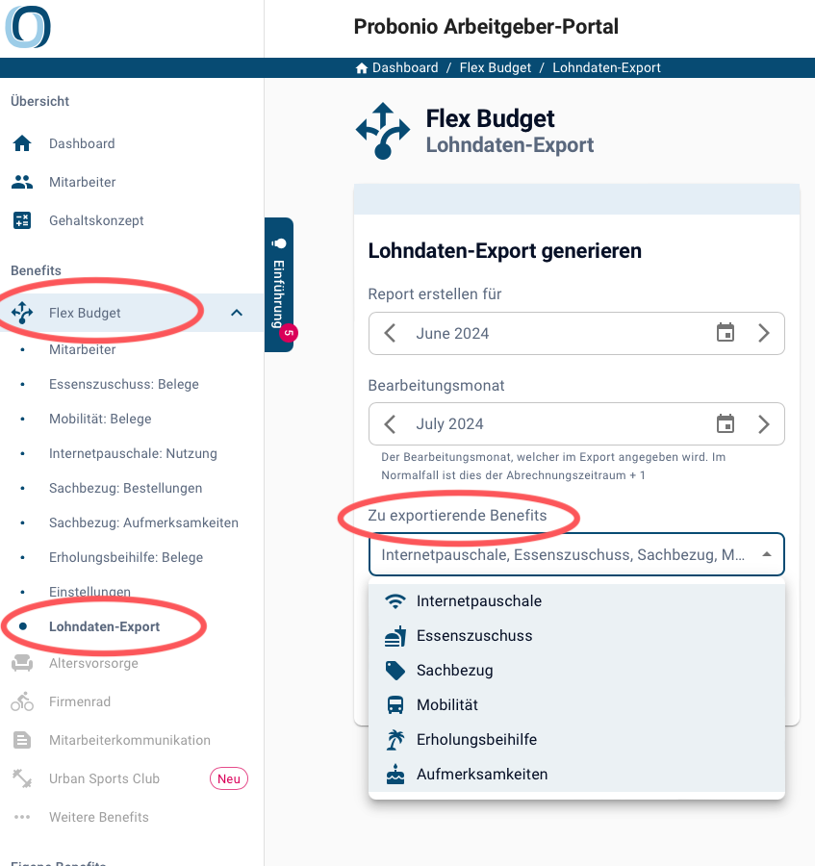Click the Altersvorsorge armchair icon
This screenshot has width=815, height=866.
[22, 663]
